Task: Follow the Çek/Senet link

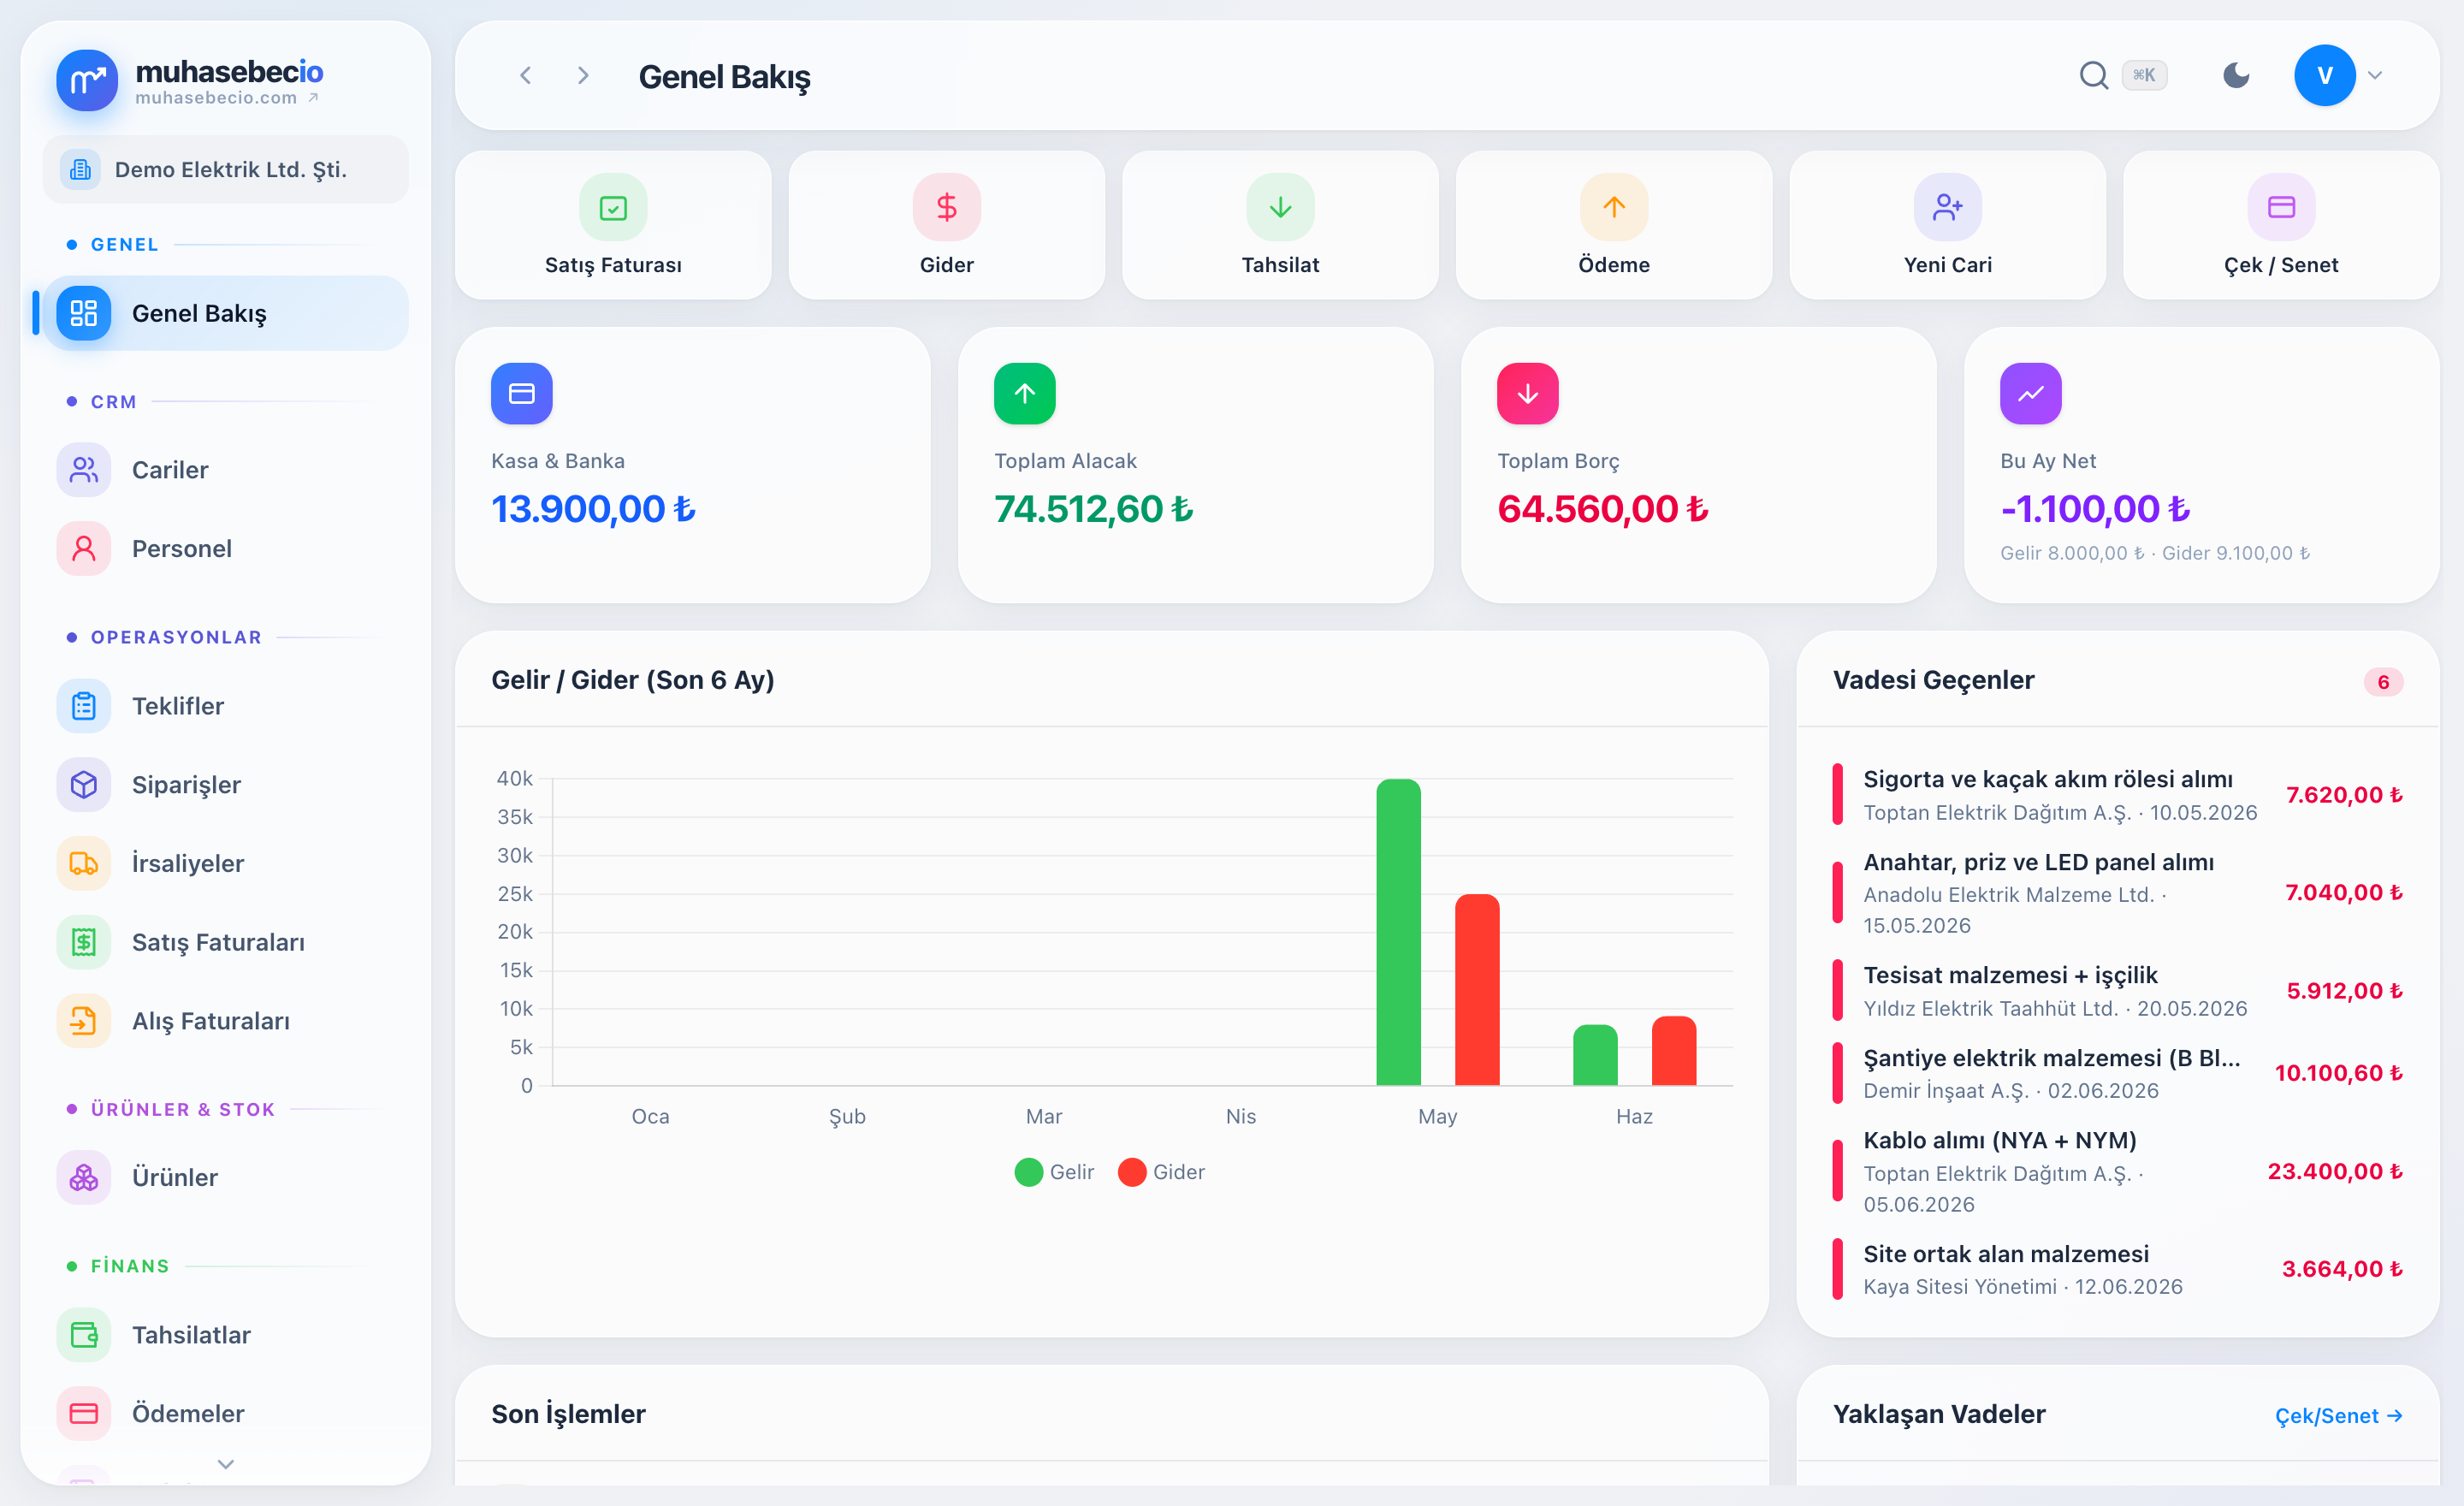Action: [2338, 1416]
